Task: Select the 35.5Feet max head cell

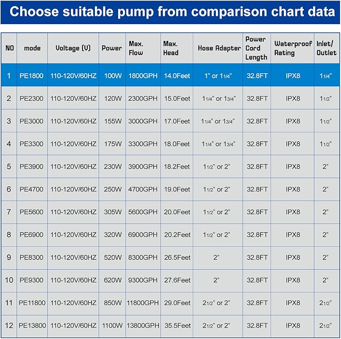Action: 177,325
